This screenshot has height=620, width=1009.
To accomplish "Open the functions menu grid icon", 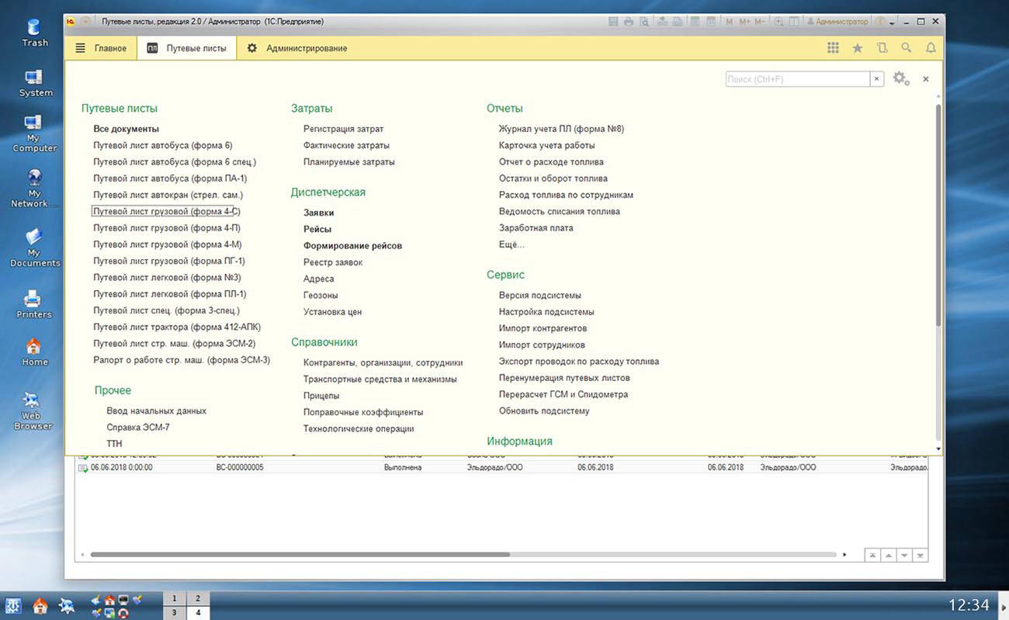I will click(x=833, y=48).
